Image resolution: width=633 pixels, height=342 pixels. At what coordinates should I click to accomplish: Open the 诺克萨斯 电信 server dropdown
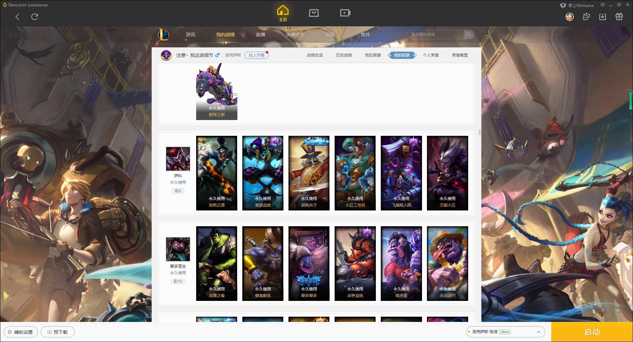click(x=505, y=332)
